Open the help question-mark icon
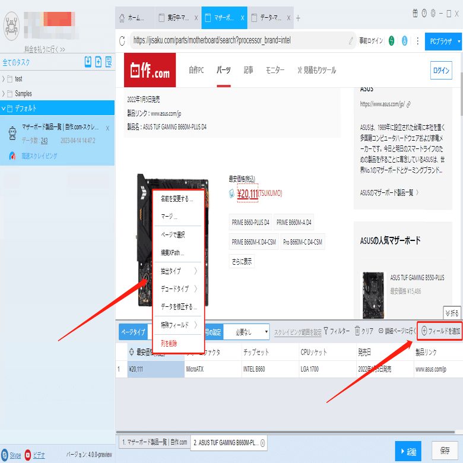The height and width of the screenshot is (463, 463). tap(424, 13)
